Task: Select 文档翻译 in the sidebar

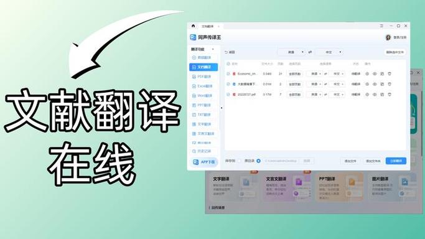Action: (203, 67)
